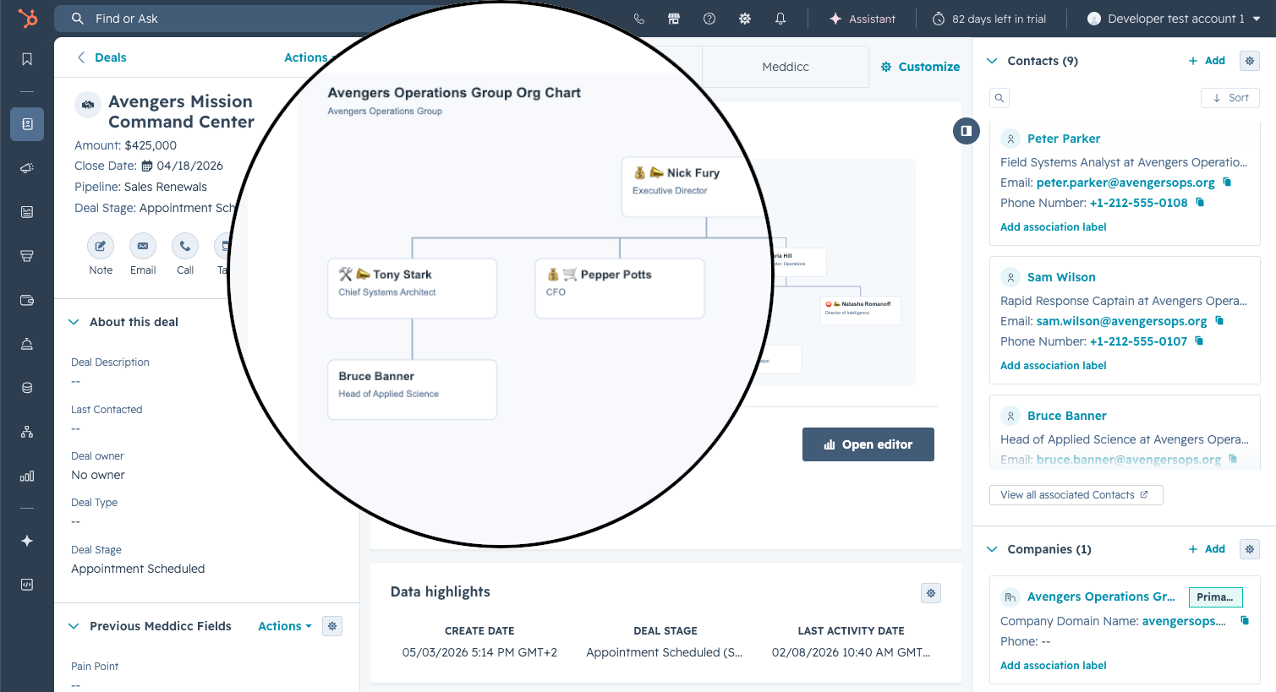
Task: Open the Developer test account menu
Action: [1175, 19]
